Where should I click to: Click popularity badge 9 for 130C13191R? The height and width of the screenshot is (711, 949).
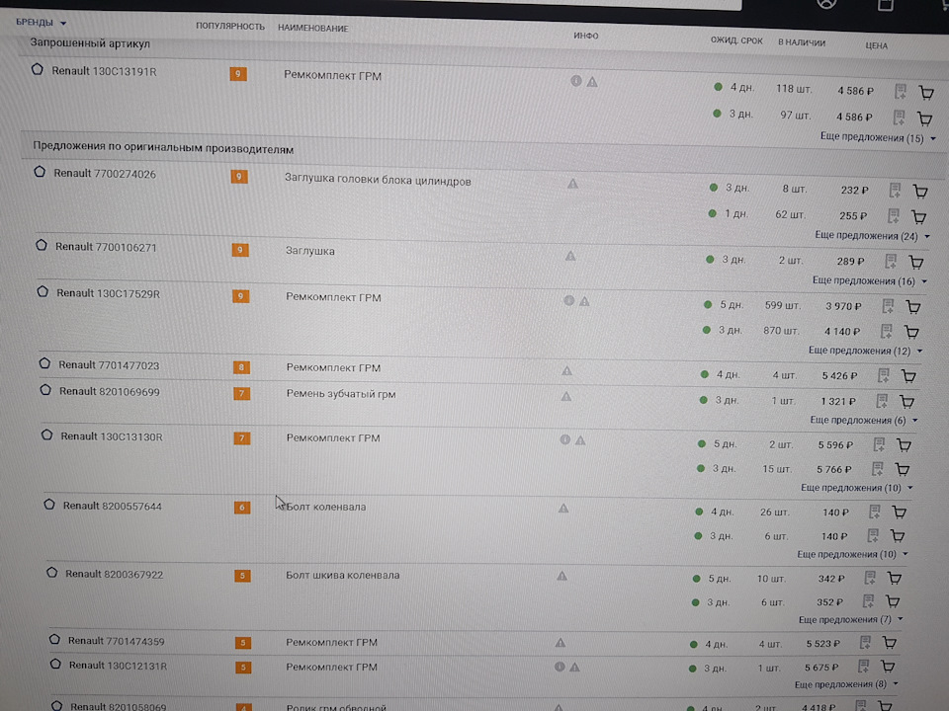tap(238, 74)
